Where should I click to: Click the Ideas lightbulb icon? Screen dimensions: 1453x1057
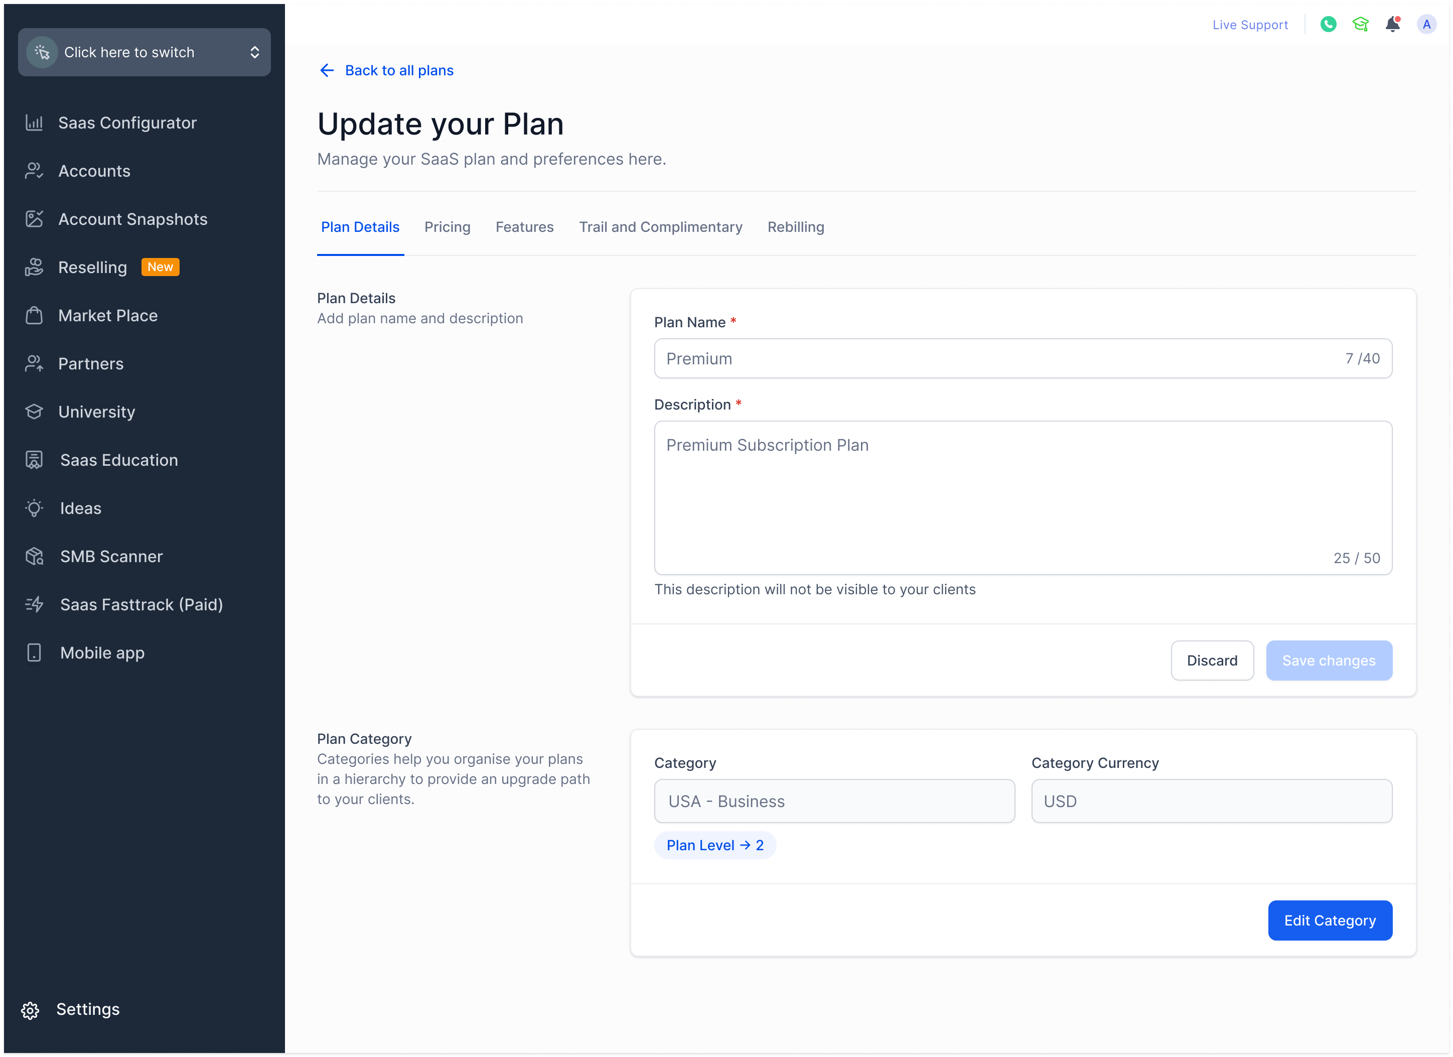[34, 508]
